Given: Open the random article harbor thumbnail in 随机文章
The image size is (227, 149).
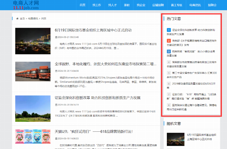Looking at the screenshot, I should 176,139.
